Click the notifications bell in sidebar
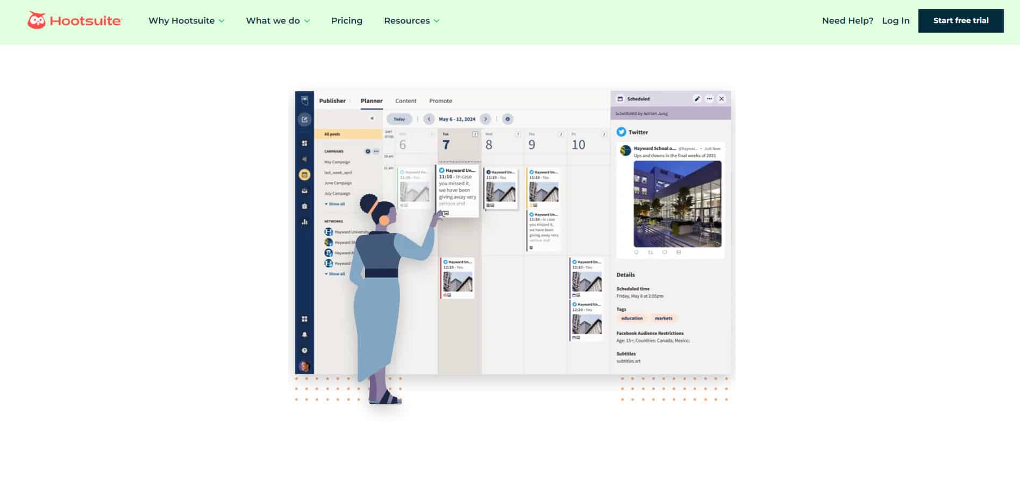Image resolution: width=1020 pixels, height=494 pixels. click(304, 335)
